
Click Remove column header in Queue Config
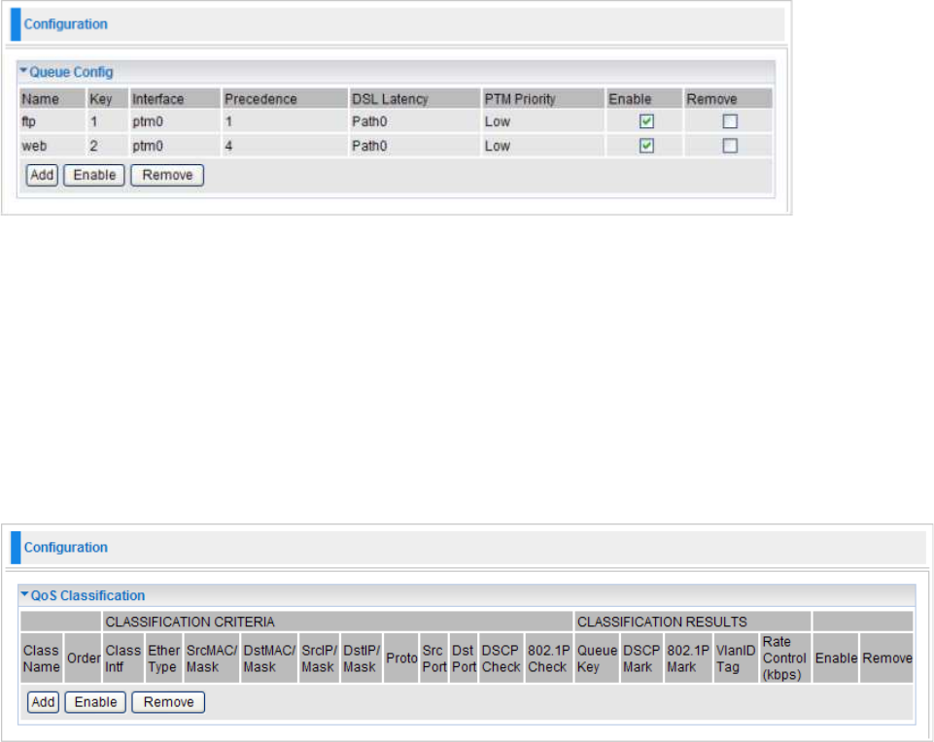pyautogui.click(x=728, y=99)
